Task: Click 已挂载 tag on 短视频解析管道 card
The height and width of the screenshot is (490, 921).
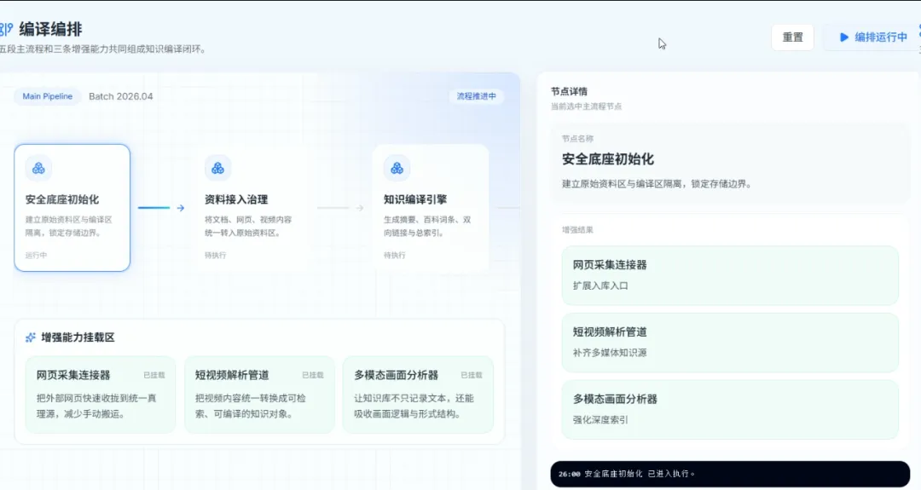Action: 313,375
